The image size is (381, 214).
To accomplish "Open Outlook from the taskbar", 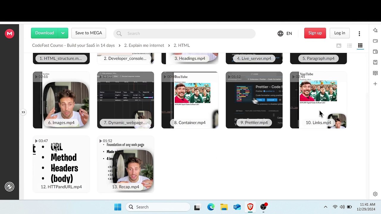I will point(237,207).
